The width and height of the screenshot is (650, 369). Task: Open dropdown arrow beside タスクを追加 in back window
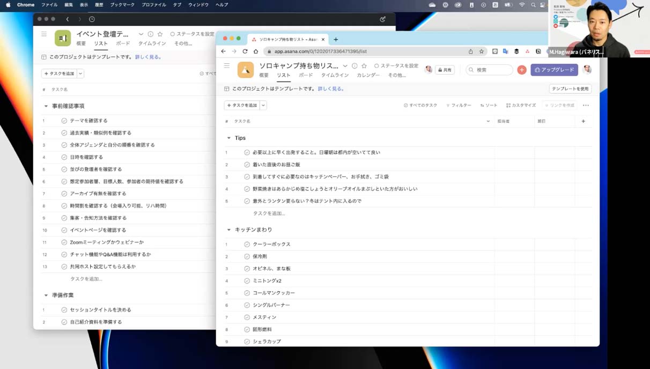pos(80,73)
